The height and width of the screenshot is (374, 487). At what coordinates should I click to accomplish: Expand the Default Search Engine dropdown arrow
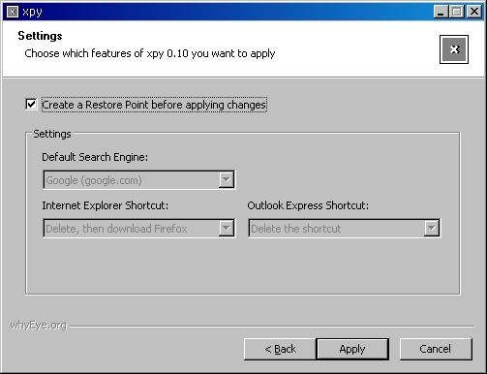coord(227,179)
